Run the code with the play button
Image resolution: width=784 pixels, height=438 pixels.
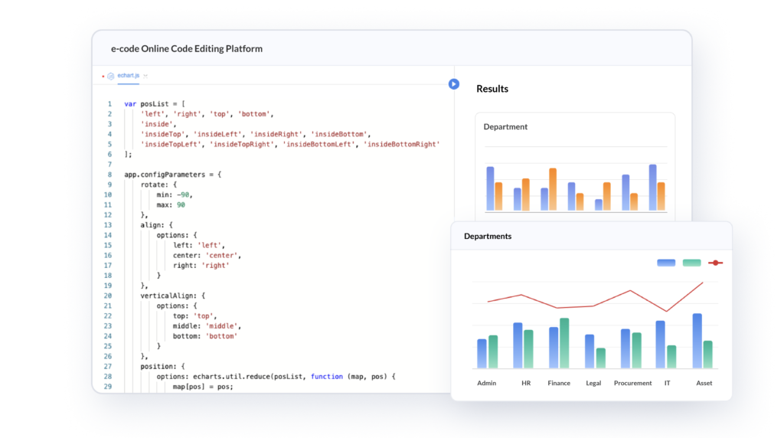coord(454,84)
